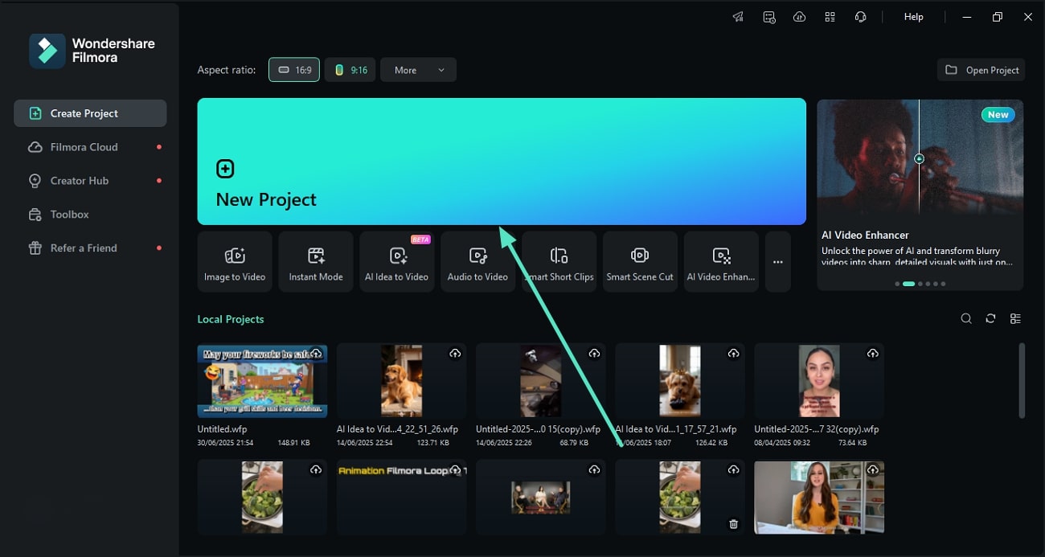Viewport: 1045px width, 557px height.
Task: Open Smart Scene Cut tool
Action: pos(640,262)
